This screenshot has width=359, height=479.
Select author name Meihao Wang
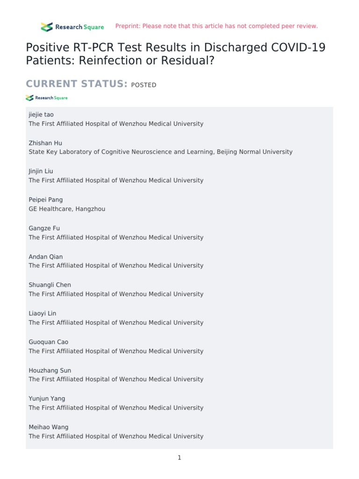point(49,427)
